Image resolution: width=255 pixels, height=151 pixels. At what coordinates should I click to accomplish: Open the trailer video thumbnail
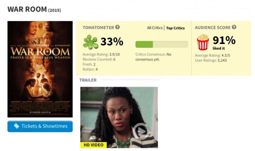click(119, 118)
